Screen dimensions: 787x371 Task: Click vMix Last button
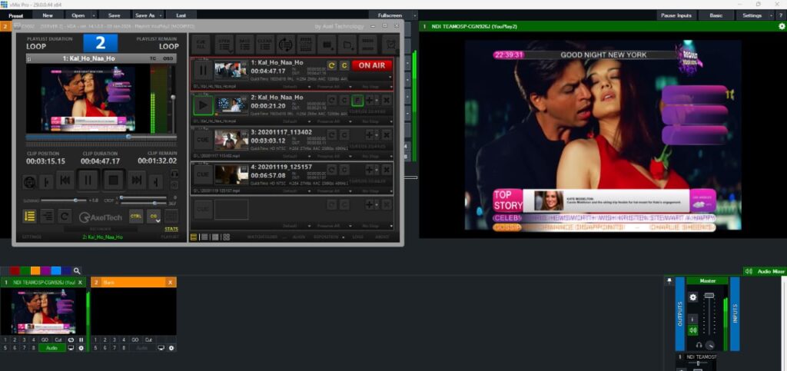(x=181, y=15)
